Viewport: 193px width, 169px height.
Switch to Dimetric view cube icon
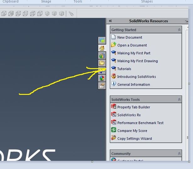[x=62, y=14]
